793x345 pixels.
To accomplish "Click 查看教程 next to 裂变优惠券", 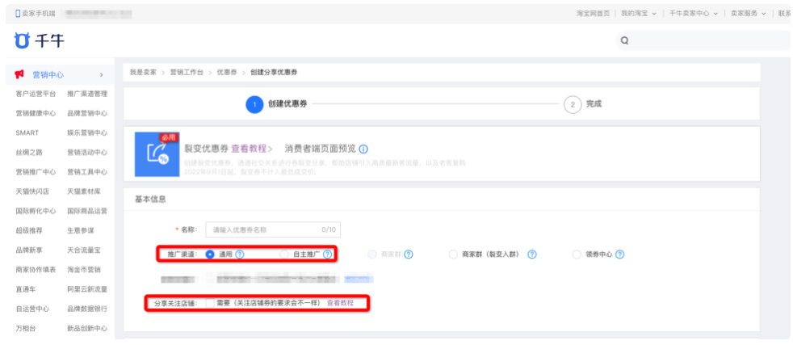I will [x=249, y=149].
